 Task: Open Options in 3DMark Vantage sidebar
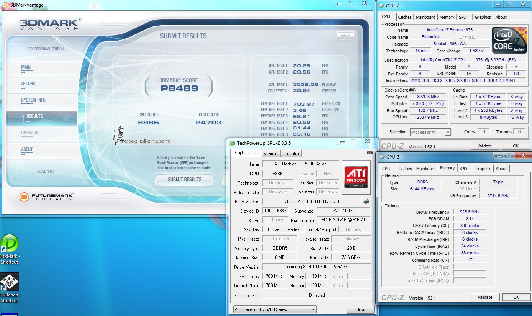pyautogui.click(x=28, y=84)
